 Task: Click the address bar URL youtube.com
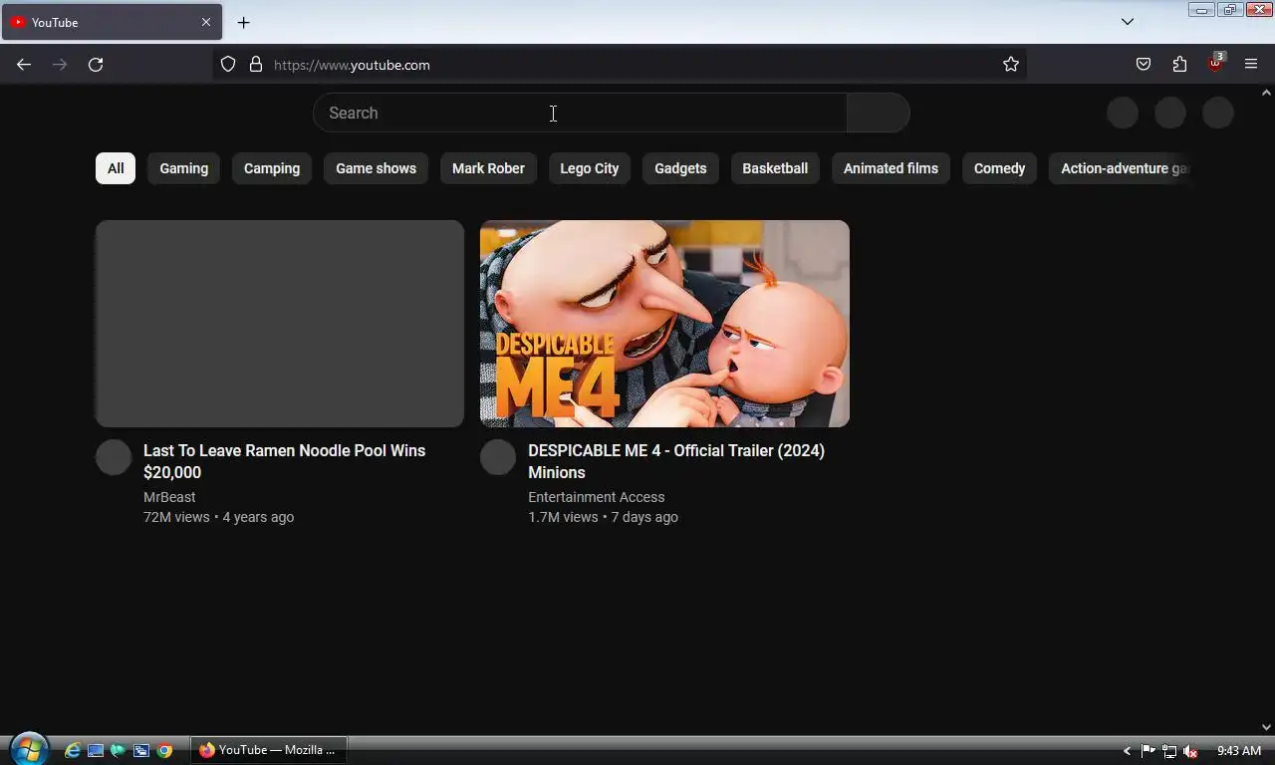pyautogui.click(x=352, y=65)
